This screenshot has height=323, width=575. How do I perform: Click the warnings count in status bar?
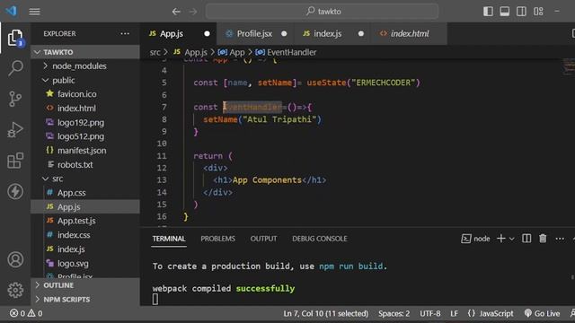[x=35, y=313]
